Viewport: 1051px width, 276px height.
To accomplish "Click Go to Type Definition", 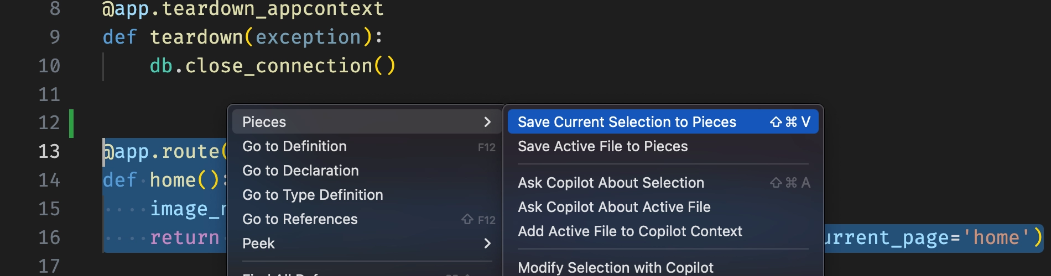I will pyautogui.click(x=313, y=195).
